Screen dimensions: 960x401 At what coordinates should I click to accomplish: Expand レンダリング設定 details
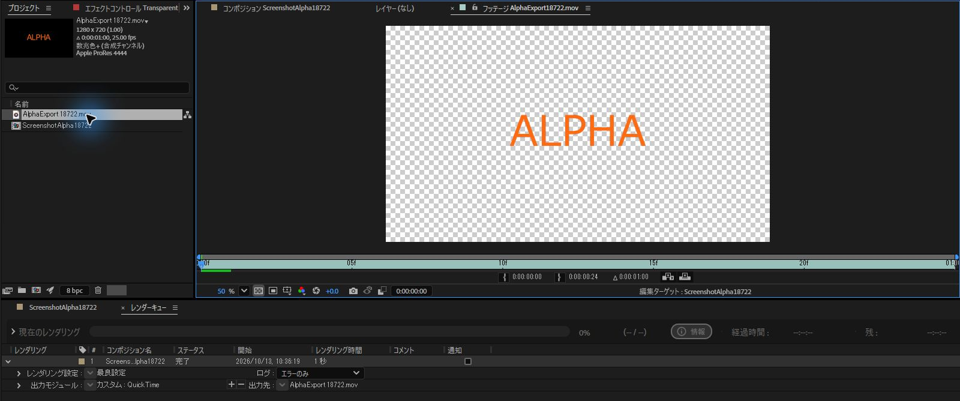19,373
